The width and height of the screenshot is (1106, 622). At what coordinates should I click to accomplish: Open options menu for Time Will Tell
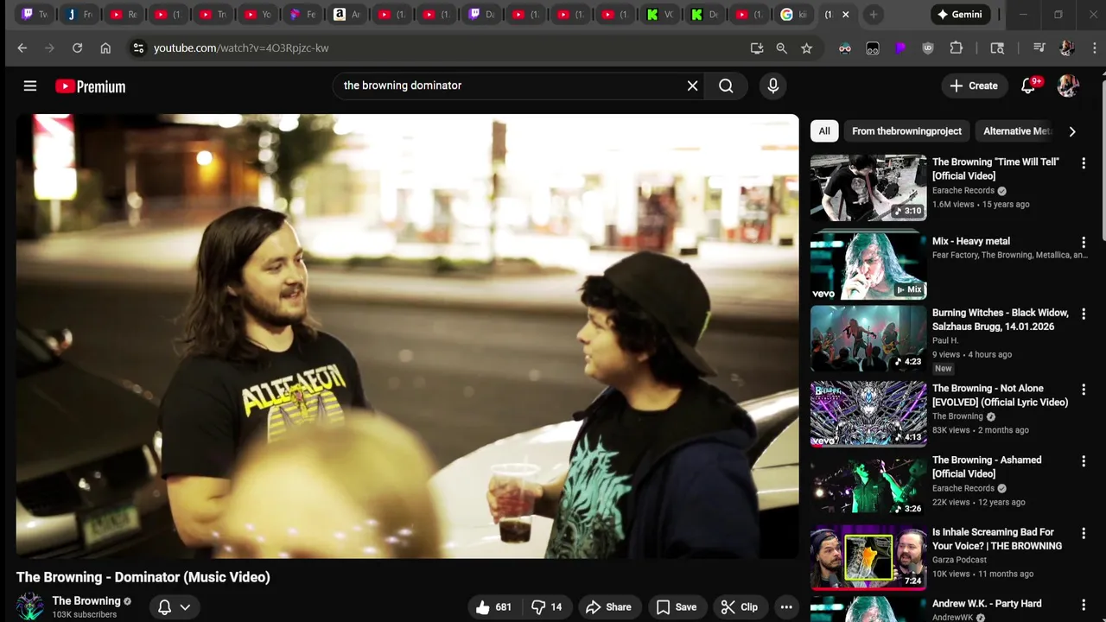click(x=1084, y=163)
